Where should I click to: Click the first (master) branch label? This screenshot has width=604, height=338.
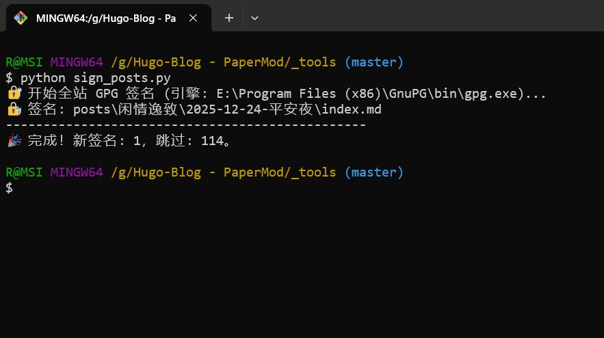373,62
